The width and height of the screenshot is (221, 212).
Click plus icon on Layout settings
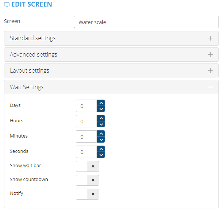[x=210, y=70]
